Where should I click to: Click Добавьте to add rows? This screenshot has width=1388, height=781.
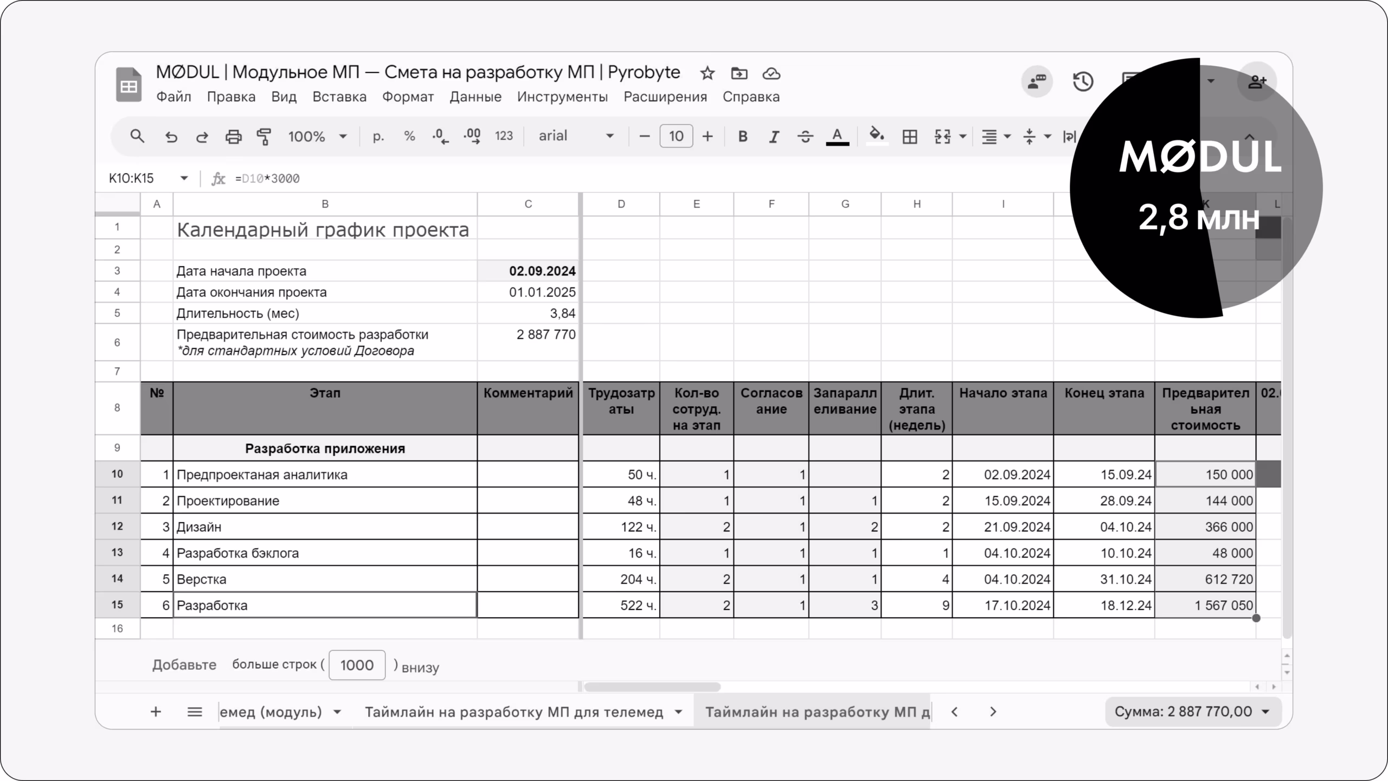click(184, 665)
